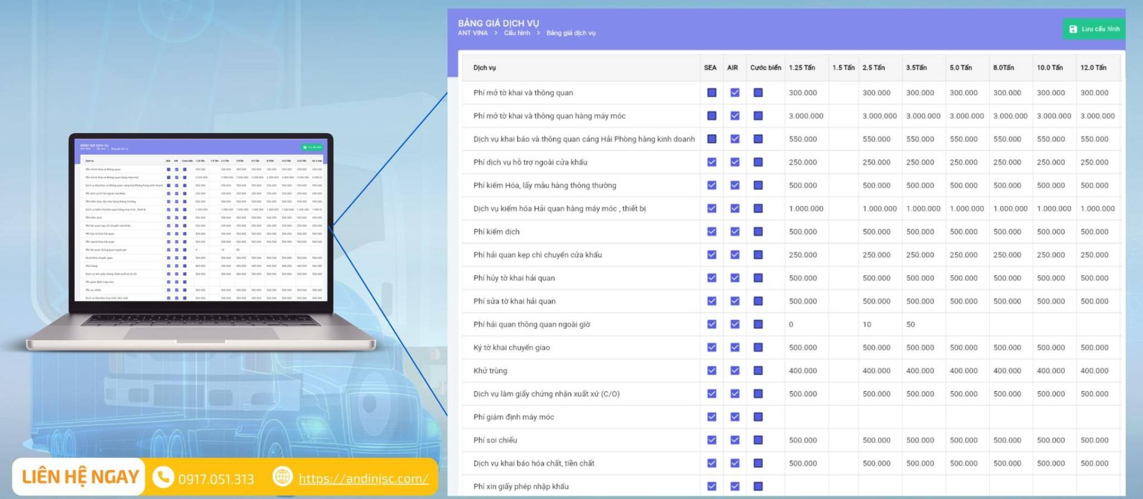Edit the 2.5 Tấn value in Phí hải quan thông quan ngoài giờ
This screenshot has width=1143, height=499.
(x=867, y=325)
